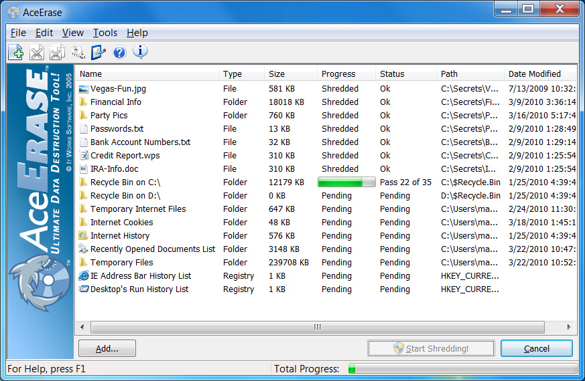Click the Recycle Bin on C:\ folder icon
Image resolution: width=585 pixels, height=381 pixels.
tap(83, 182)
